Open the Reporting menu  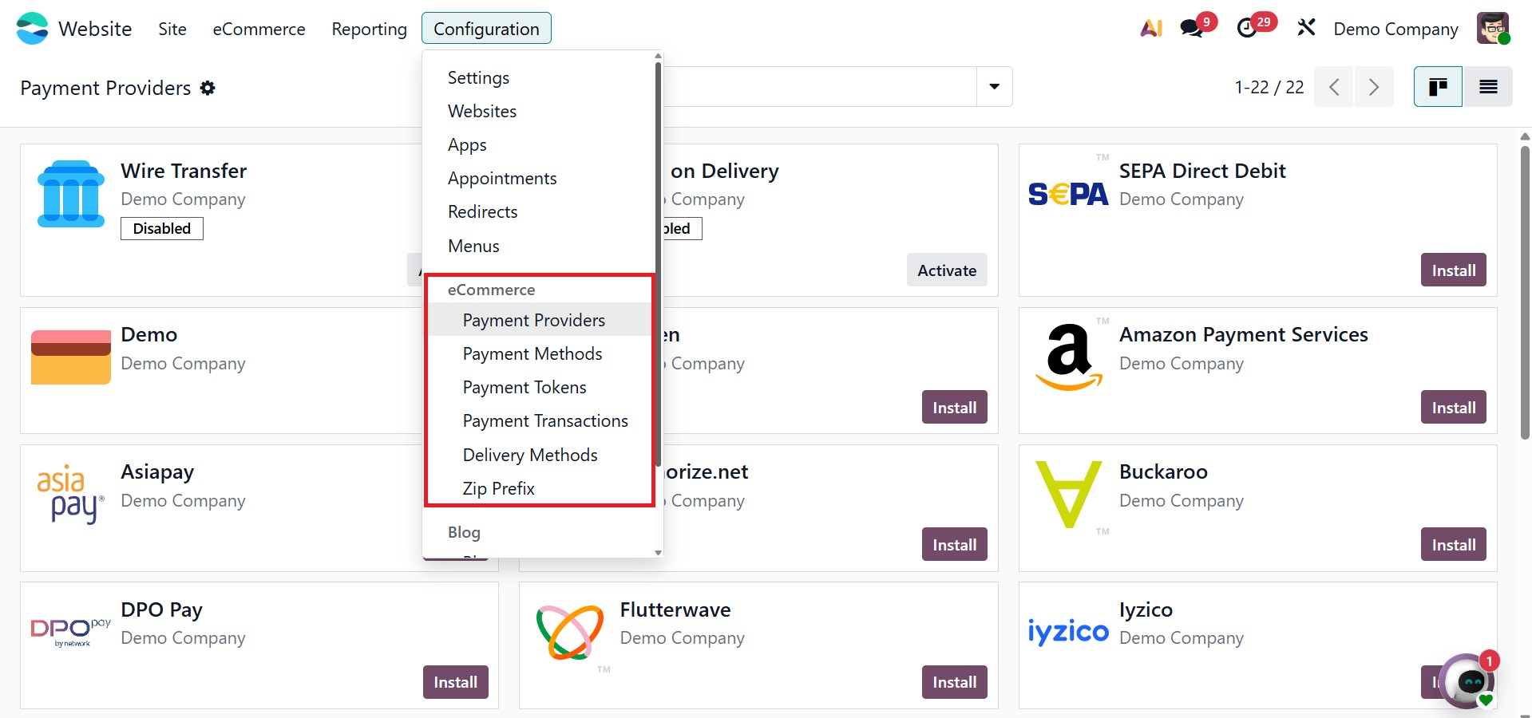(x=369, y=29)
